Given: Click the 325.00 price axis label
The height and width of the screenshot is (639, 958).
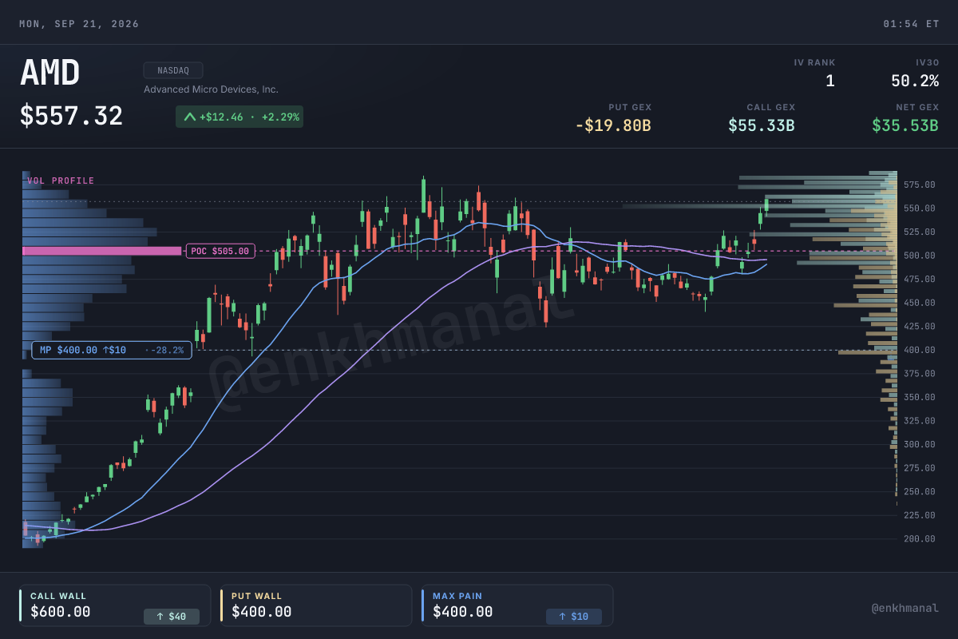Looking at the screenshot, I should point(920,420).
